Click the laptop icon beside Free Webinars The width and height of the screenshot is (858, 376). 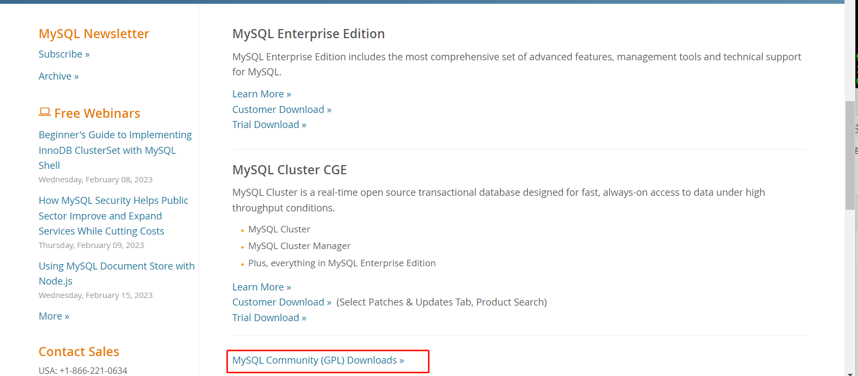point(44,112)
